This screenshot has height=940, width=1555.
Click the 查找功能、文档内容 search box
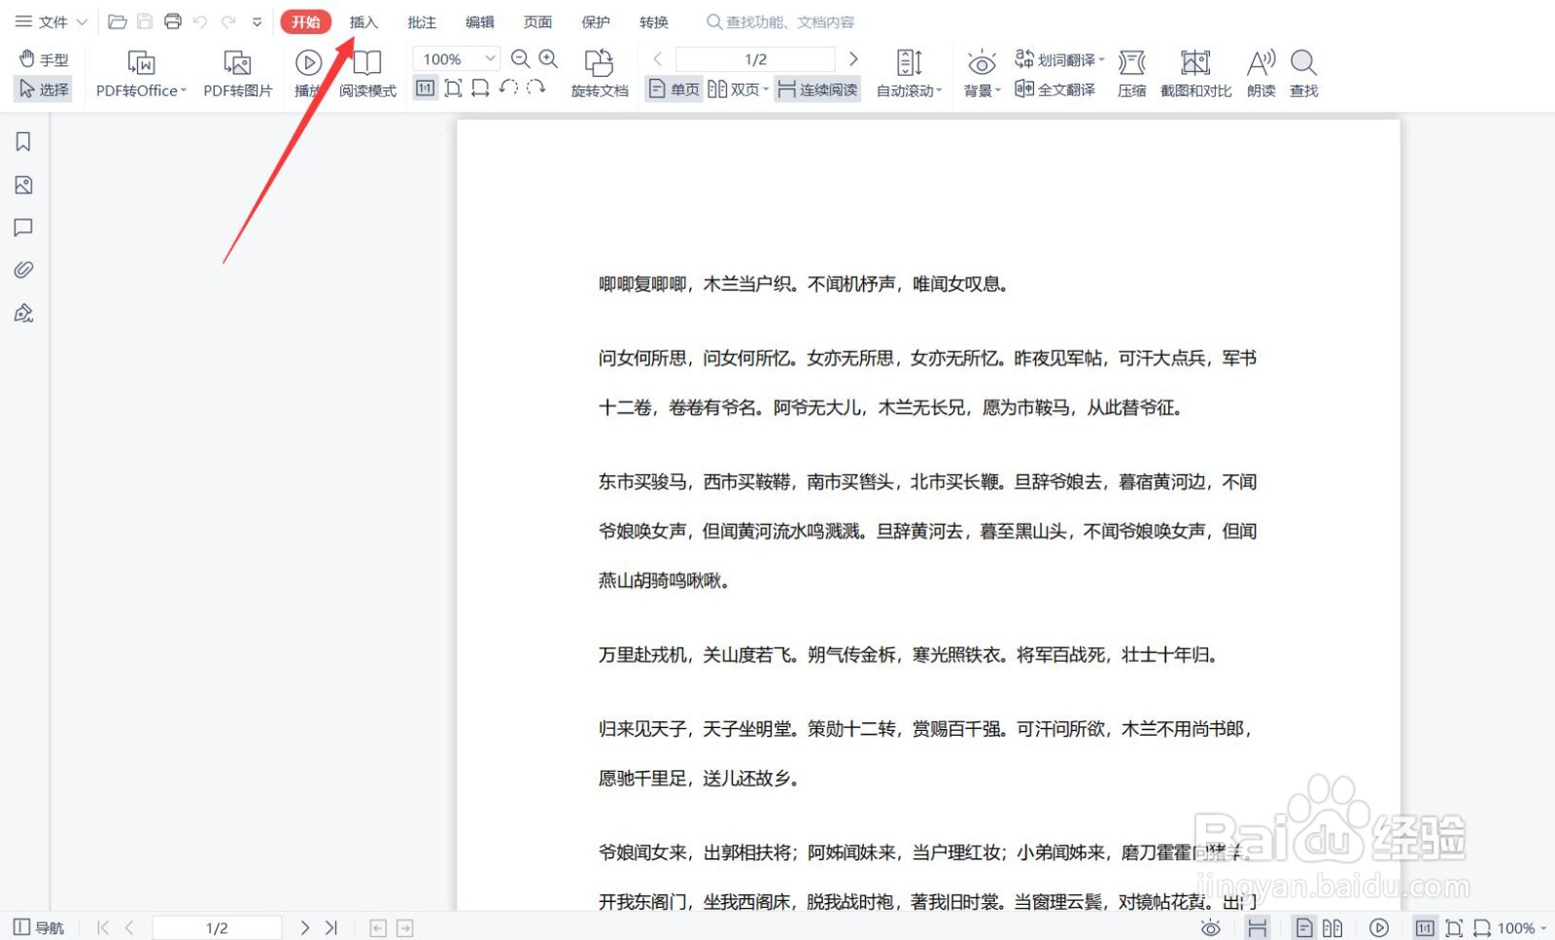(781, 21)
